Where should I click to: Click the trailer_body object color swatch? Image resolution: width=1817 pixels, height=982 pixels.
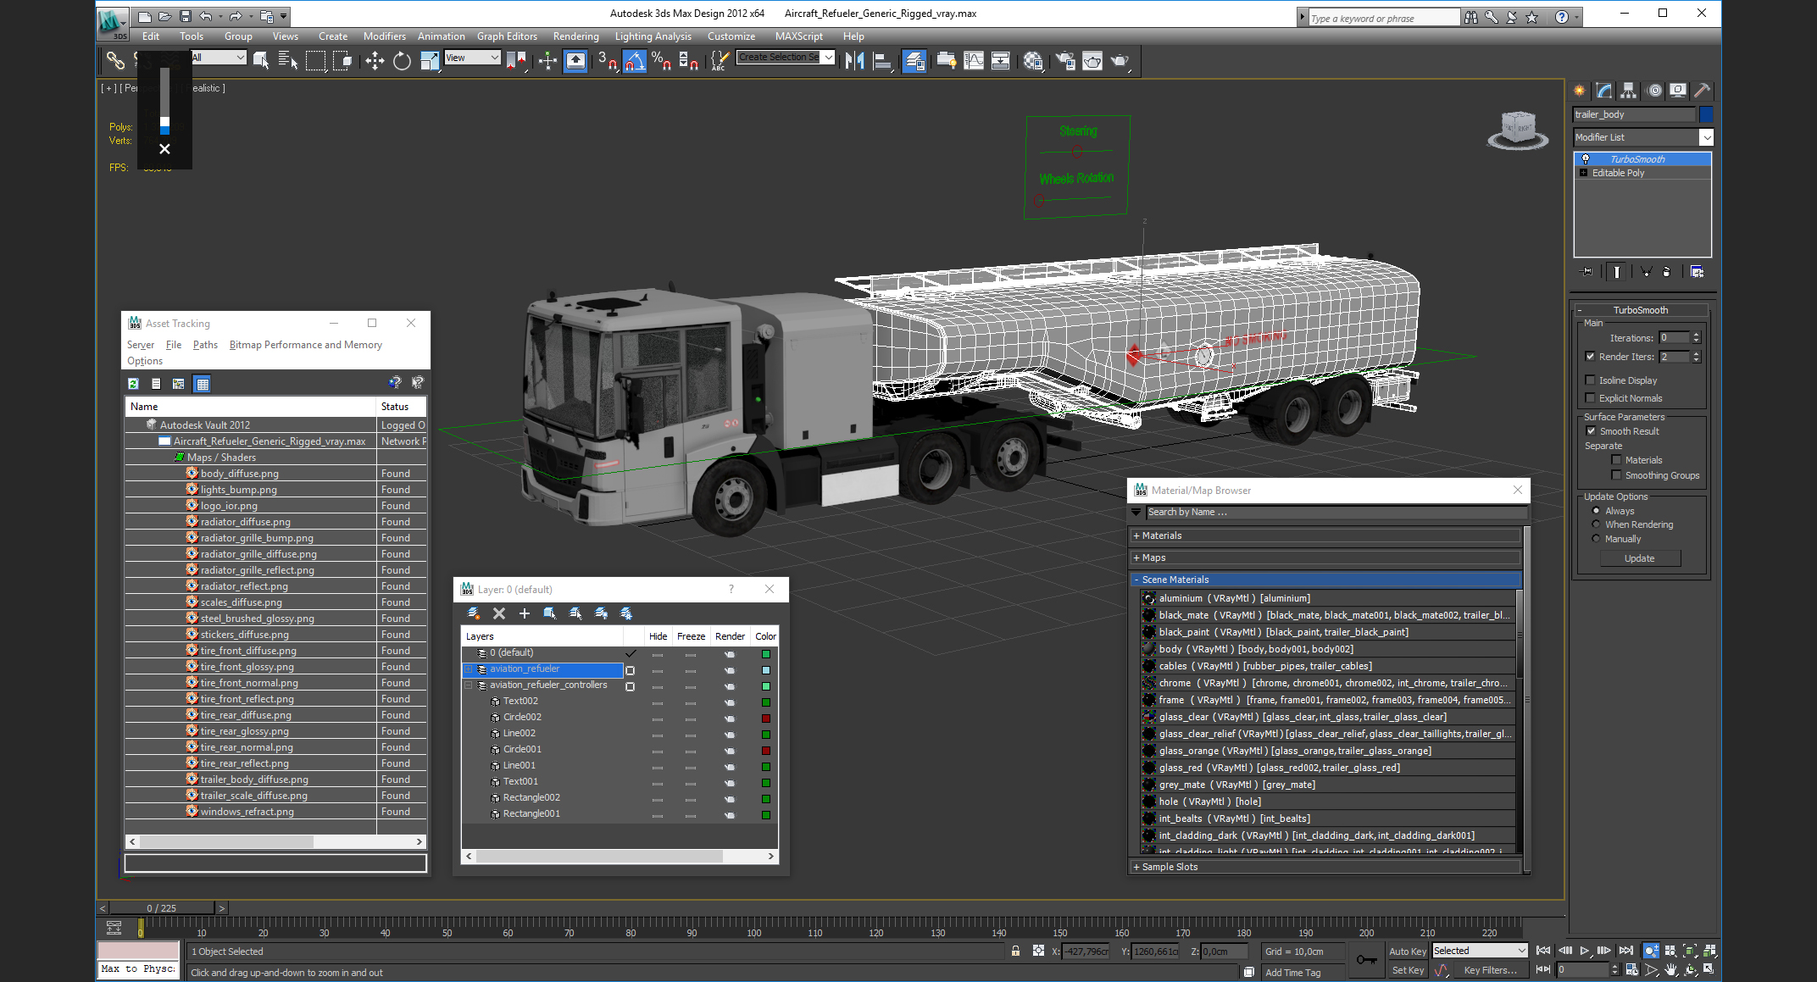[1706, 114]
